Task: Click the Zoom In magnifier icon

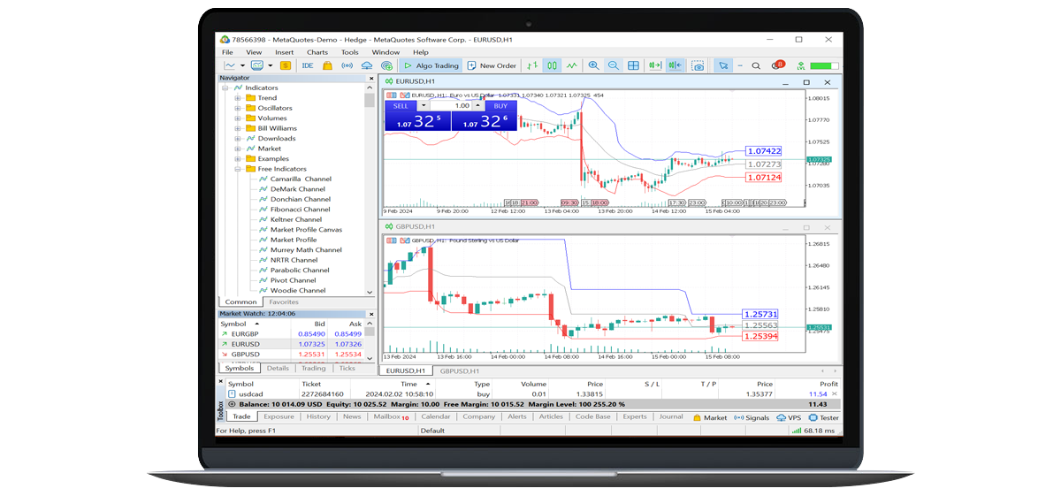Action: pyautogui.click(x=593, y=65)
